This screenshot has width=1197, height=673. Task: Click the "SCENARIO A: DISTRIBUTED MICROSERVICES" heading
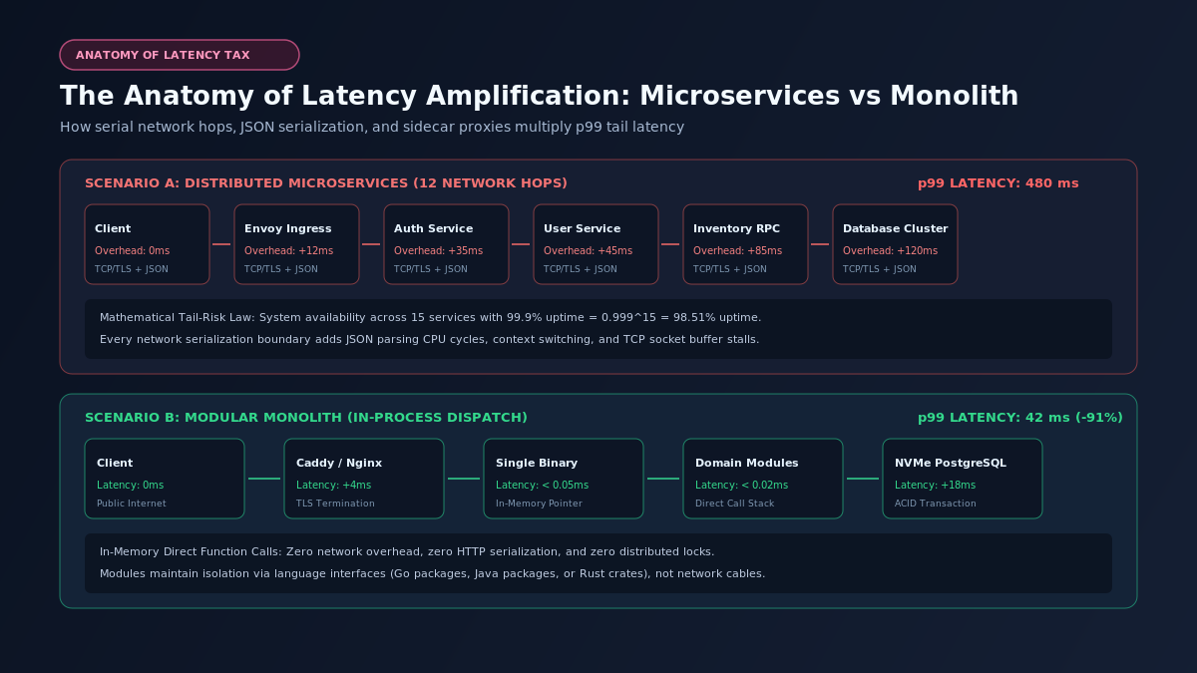tap(326, 183)
